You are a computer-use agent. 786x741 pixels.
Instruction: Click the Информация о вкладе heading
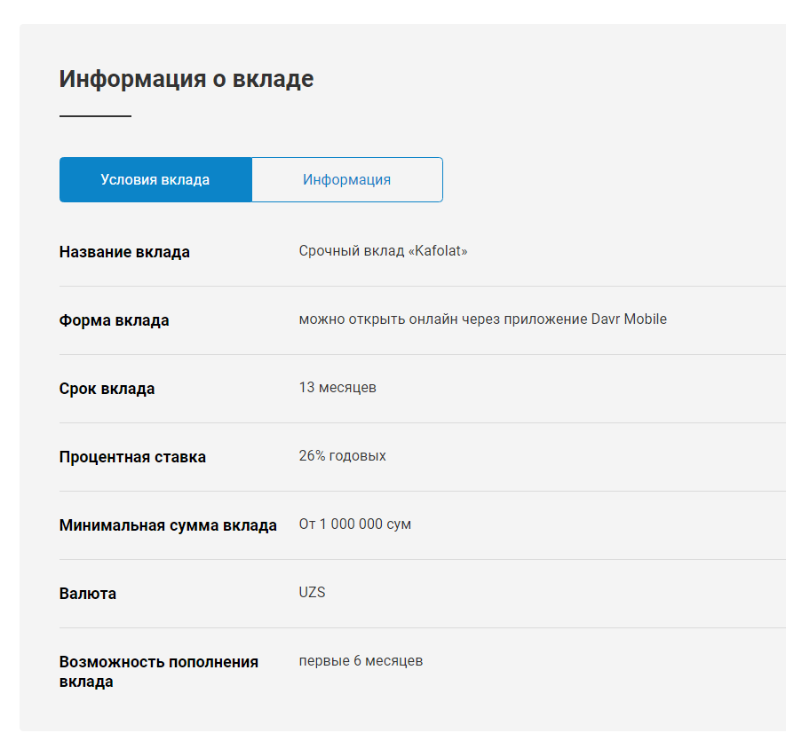187,79
